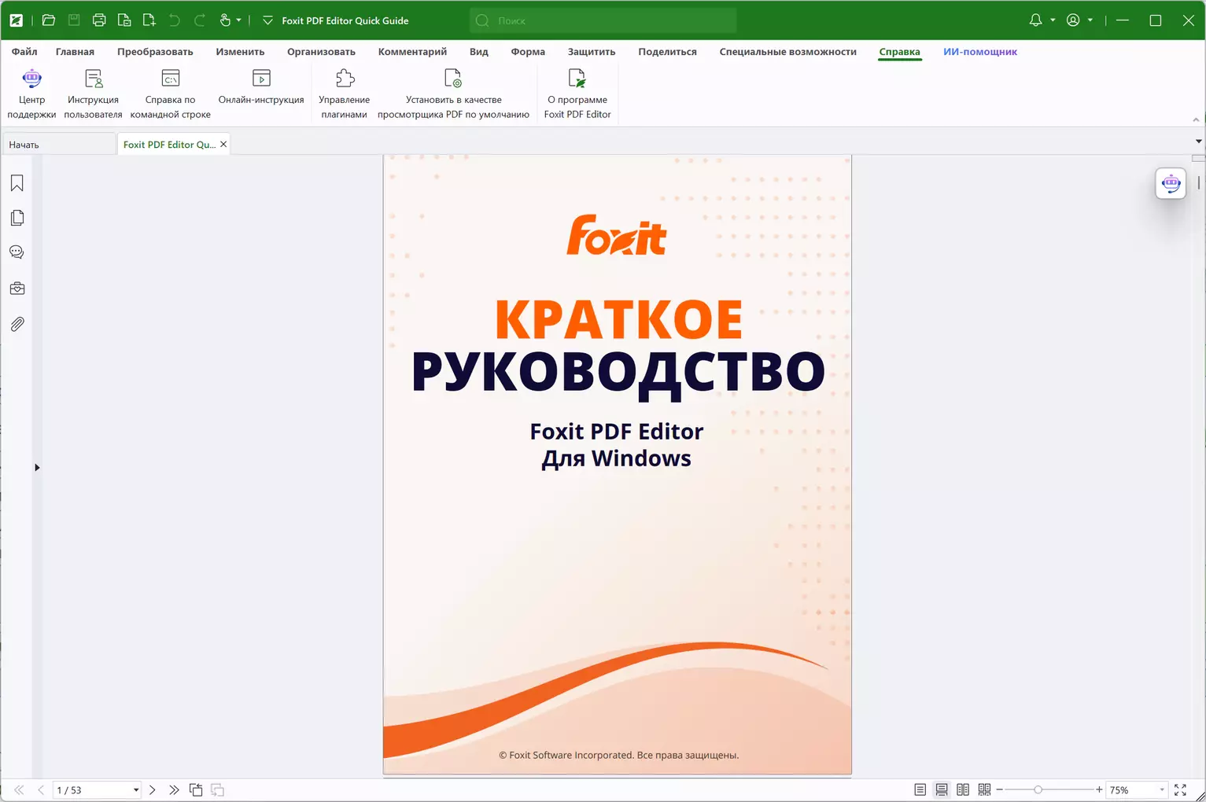Click the Print icon in the quick access bar

pyautogui.click(x=99, y=20)
